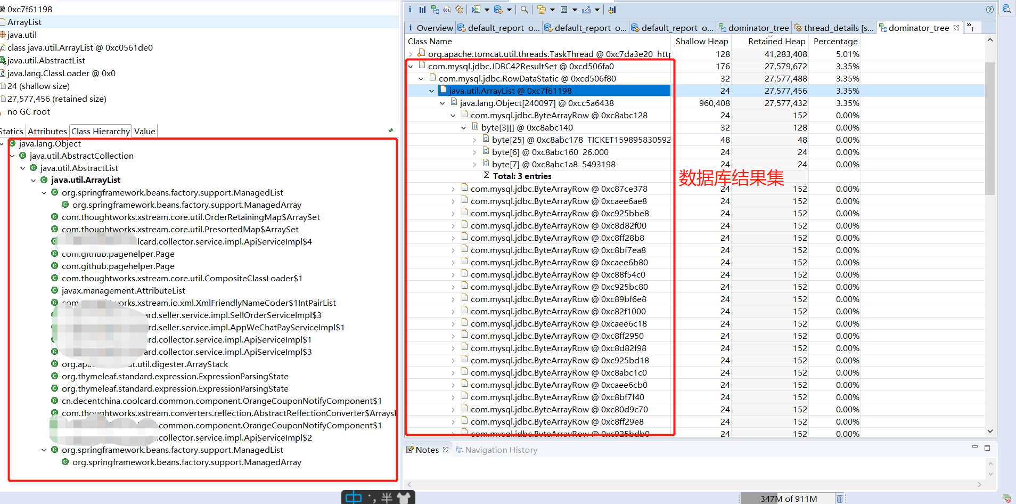Collapse the com.mysql.jdbc.JDBC42ResultSet row

(411, 67)
